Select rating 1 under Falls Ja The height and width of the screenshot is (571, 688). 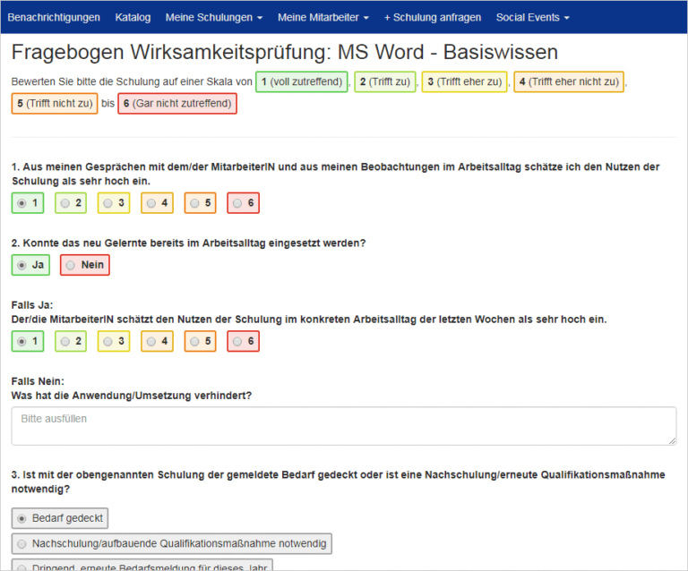click(x=28, y=341)
